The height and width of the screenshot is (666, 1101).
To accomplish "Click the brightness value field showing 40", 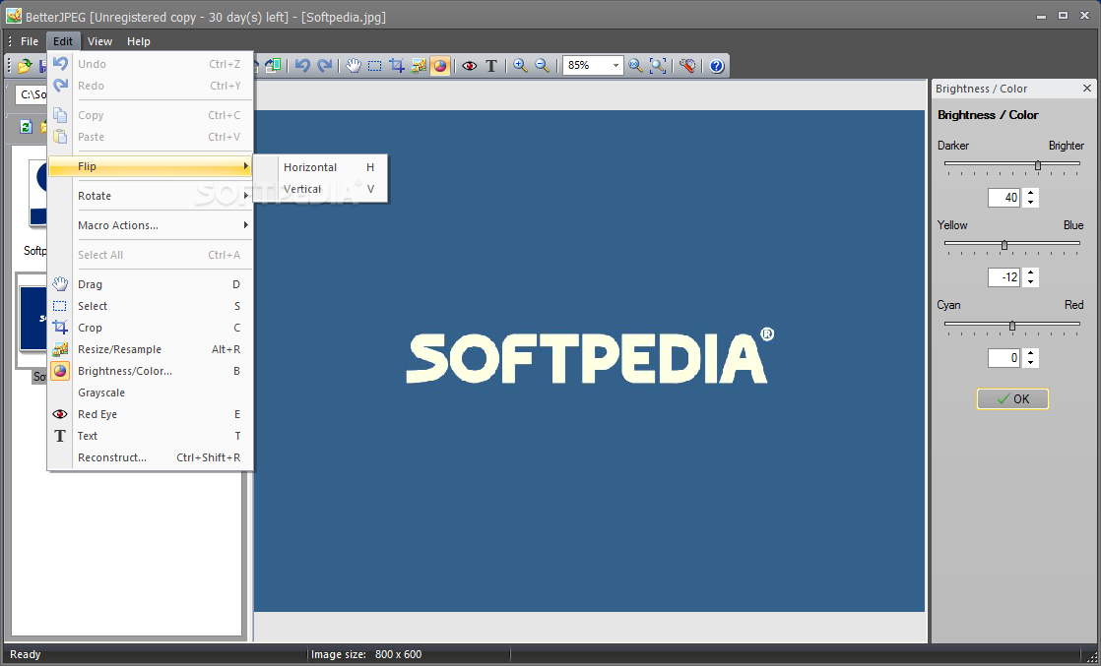I will pos(1004,198).
